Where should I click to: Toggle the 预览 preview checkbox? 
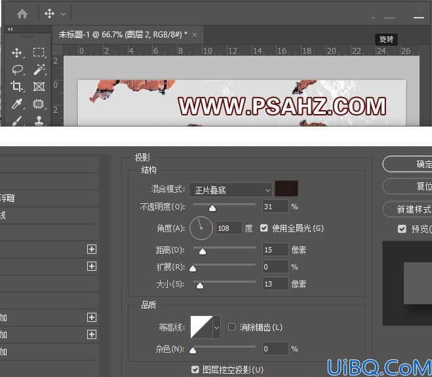(402, 228)
